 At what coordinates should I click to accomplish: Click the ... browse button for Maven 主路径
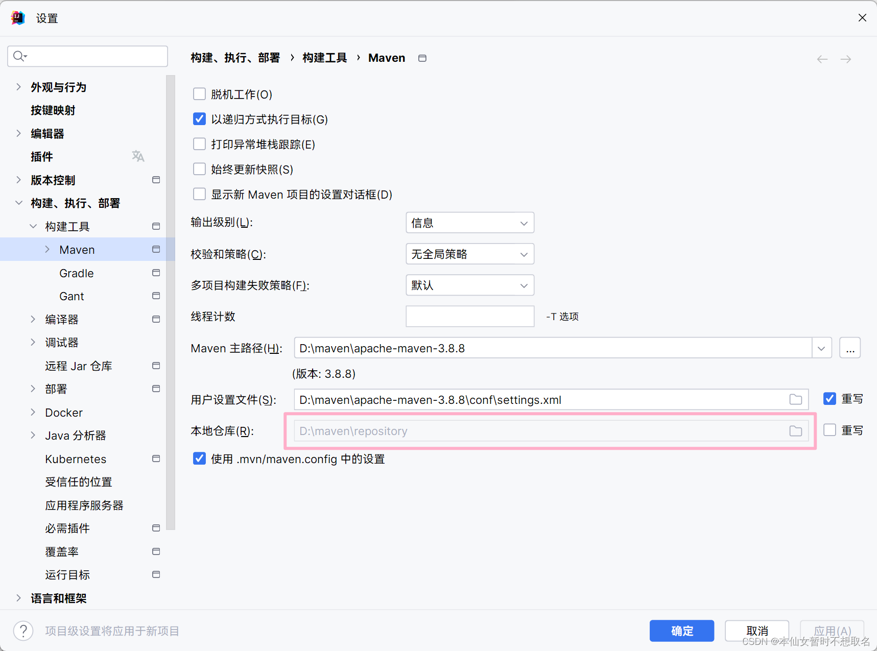click(x=850, y=348)
